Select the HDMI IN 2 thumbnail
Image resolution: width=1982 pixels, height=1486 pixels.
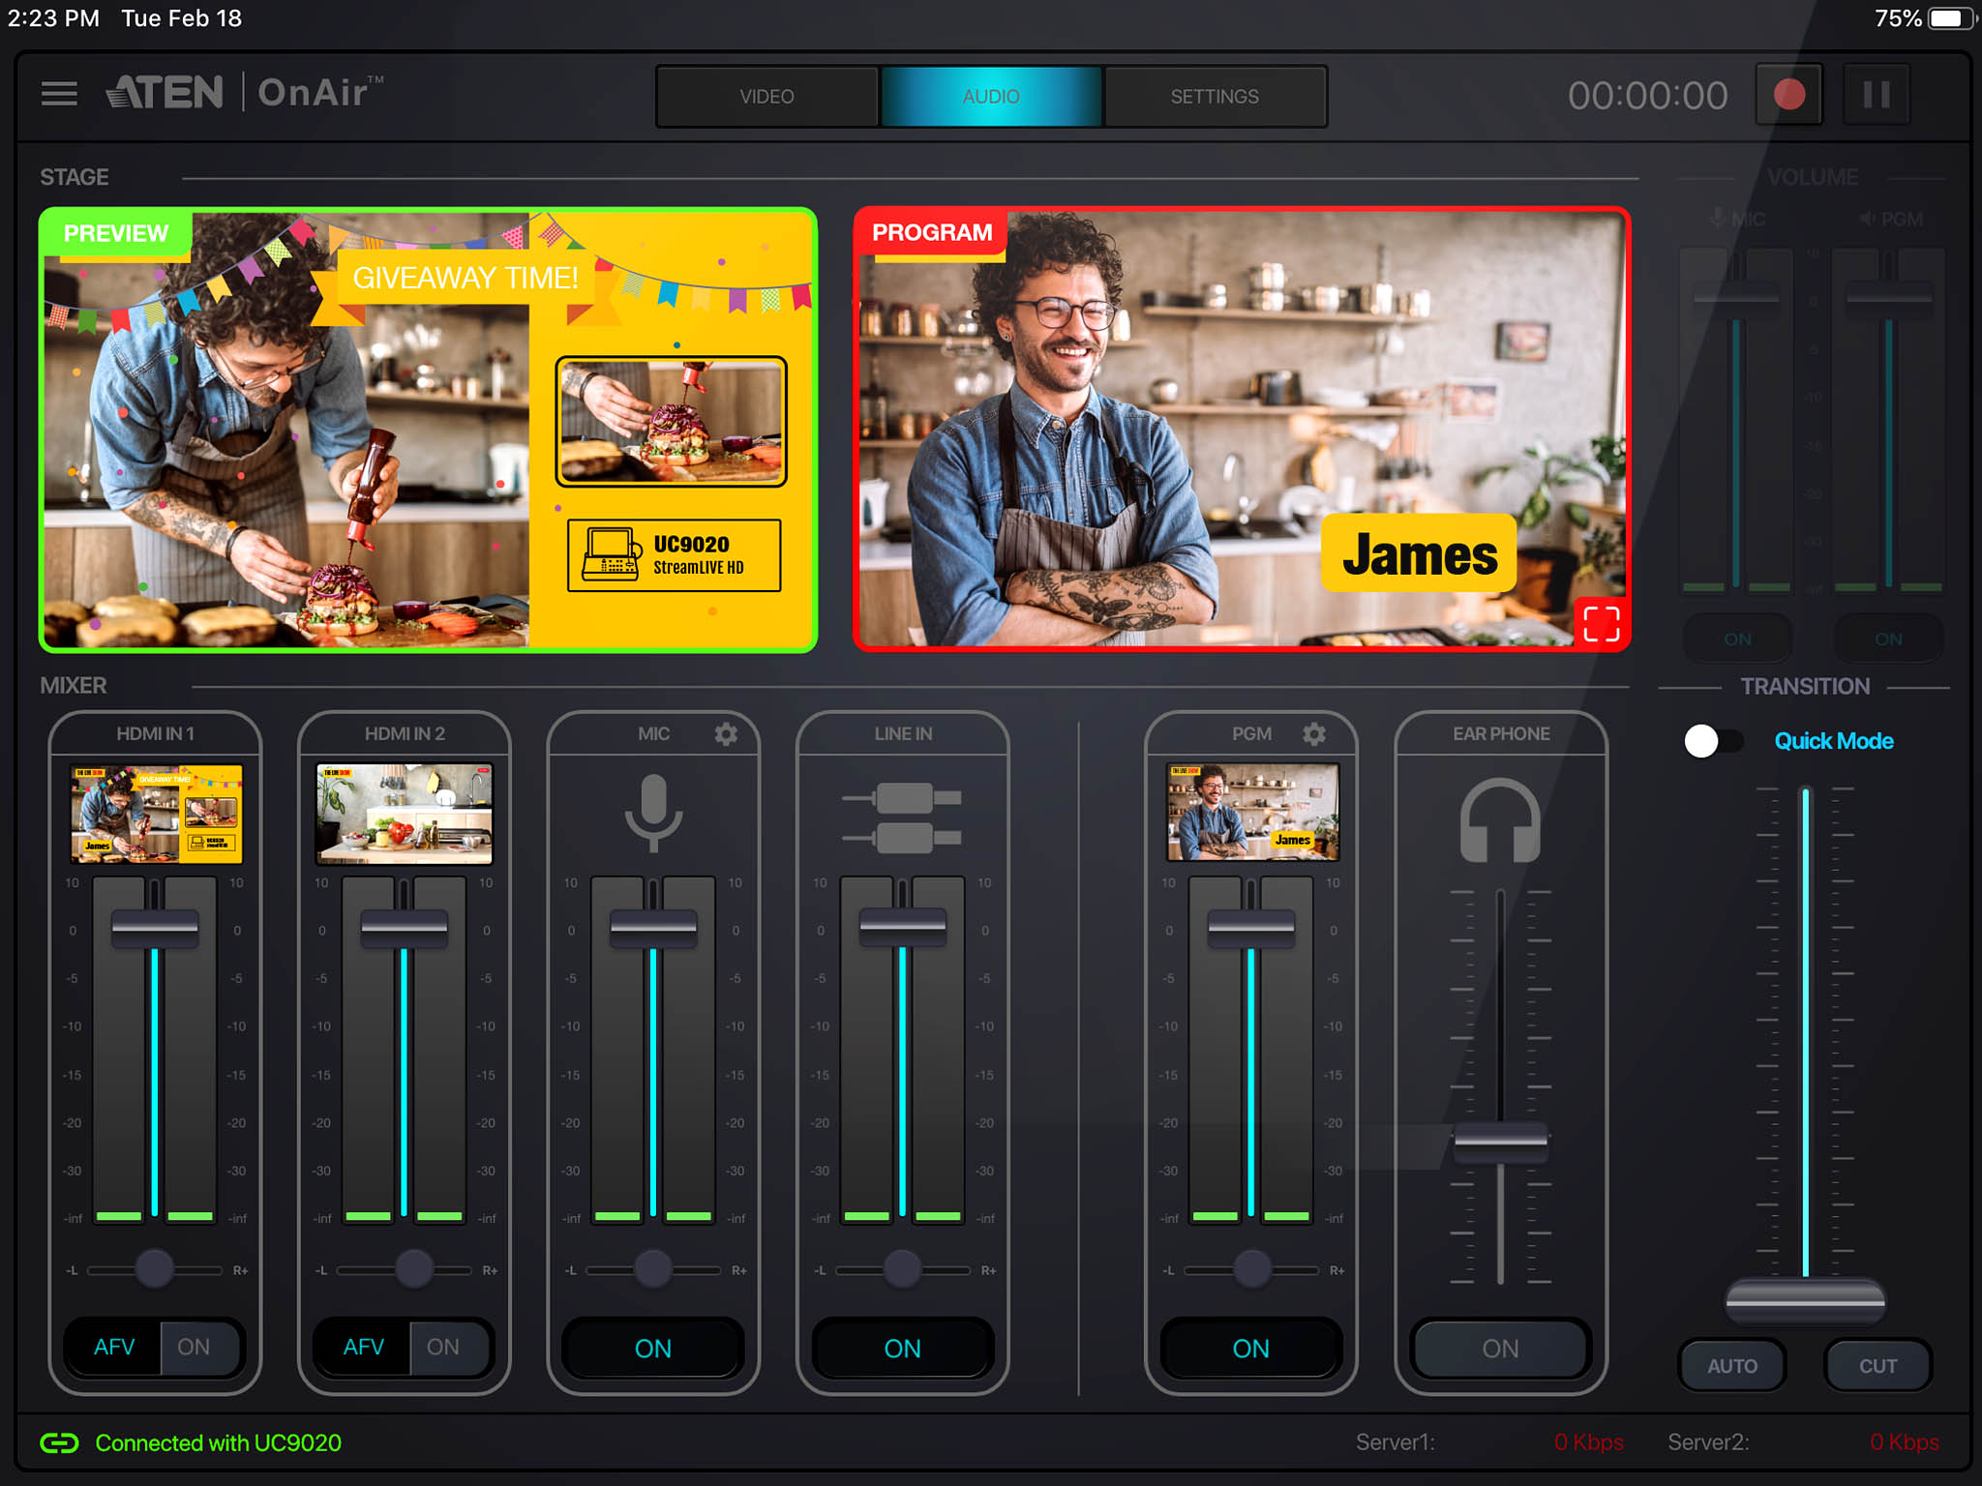coord(405,813)
